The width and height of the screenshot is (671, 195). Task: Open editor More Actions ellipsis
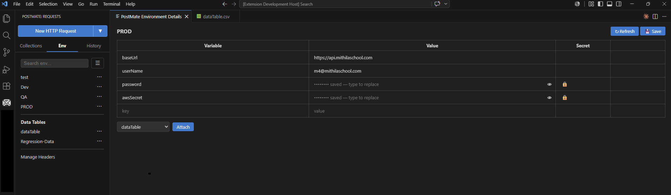click(x=664, y=16)
